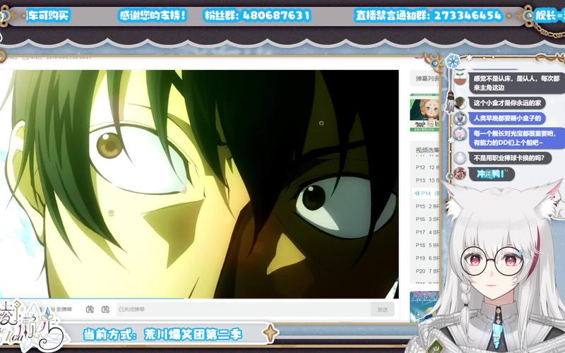Click the 冲鸭! chat message

click(x=491, y=174)
